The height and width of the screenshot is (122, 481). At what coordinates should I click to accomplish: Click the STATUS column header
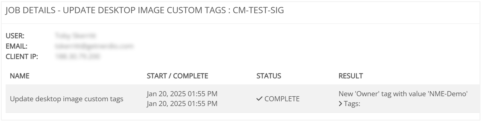point(268,76)
